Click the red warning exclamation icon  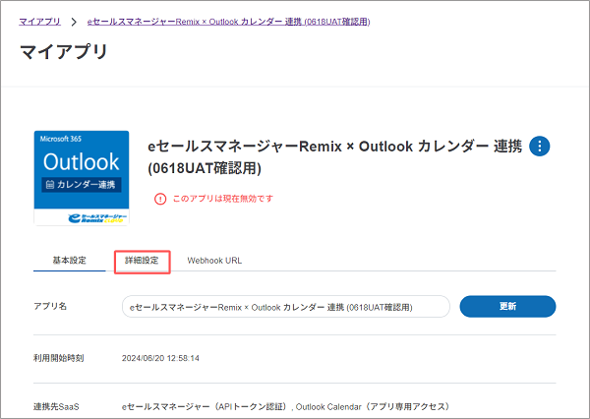click(160, 198)
